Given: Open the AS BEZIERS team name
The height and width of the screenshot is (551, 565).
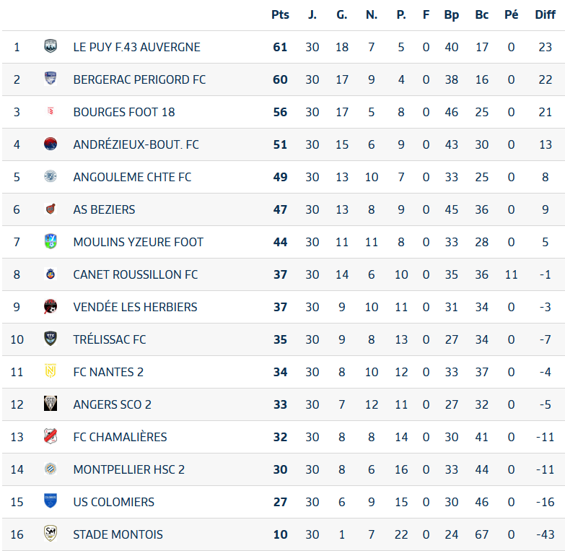Looking at the screenshot, I should coord(104,209).
